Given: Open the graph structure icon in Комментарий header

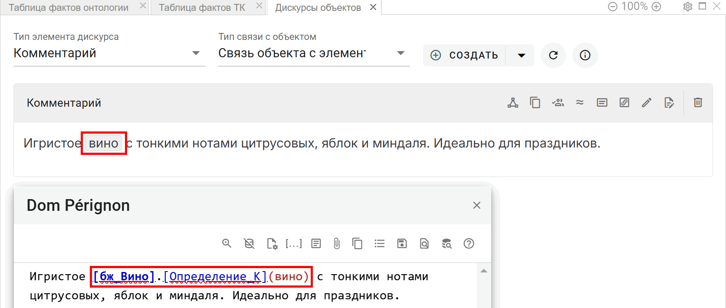Looking at the screenshot, I should pyautogui.click(x=513, y=103).
